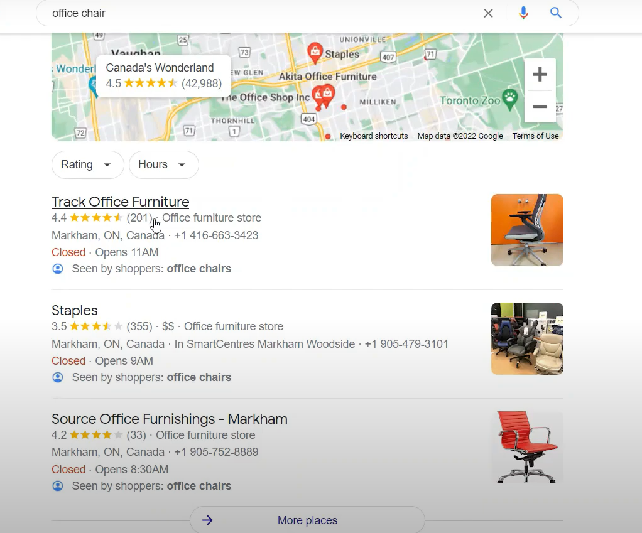Open the Hours filter dropdown

tap(164, 164)
